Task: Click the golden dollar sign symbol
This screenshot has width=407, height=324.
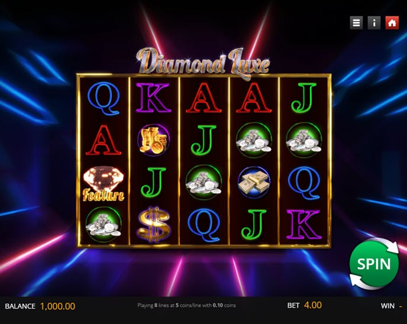Action: (154, 225)
